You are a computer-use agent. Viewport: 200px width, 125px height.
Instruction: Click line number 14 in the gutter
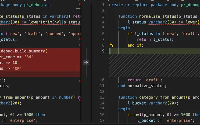pos(102,103)
